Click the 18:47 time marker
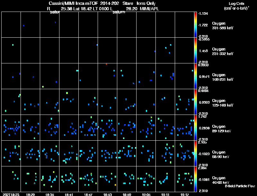 coord(88,194)
